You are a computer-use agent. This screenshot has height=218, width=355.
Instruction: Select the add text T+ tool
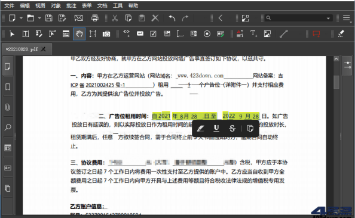click(x=253, y=34)
